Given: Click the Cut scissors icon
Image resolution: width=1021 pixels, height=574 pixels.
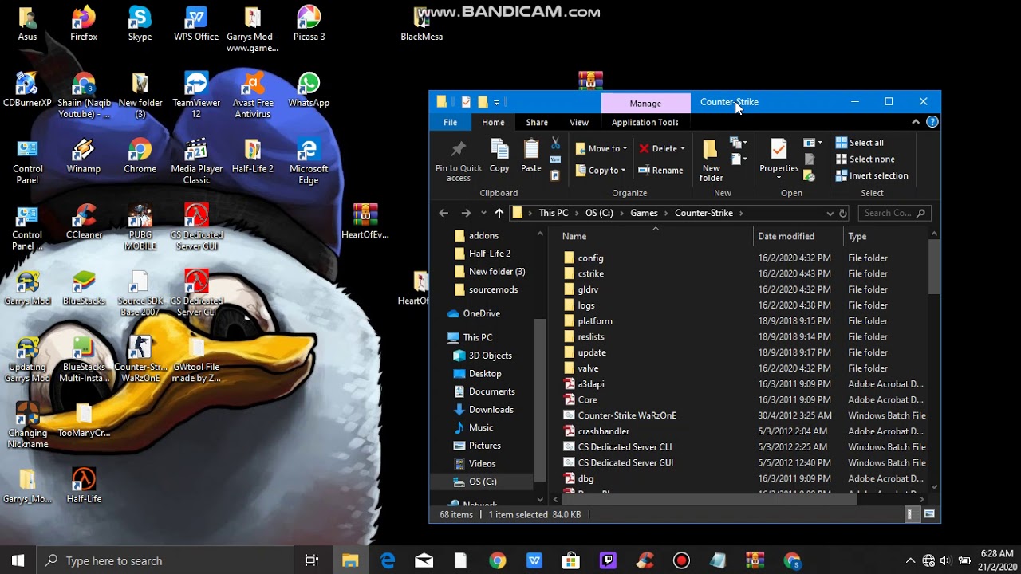Looking at the screenshot, I should [555, 143].
